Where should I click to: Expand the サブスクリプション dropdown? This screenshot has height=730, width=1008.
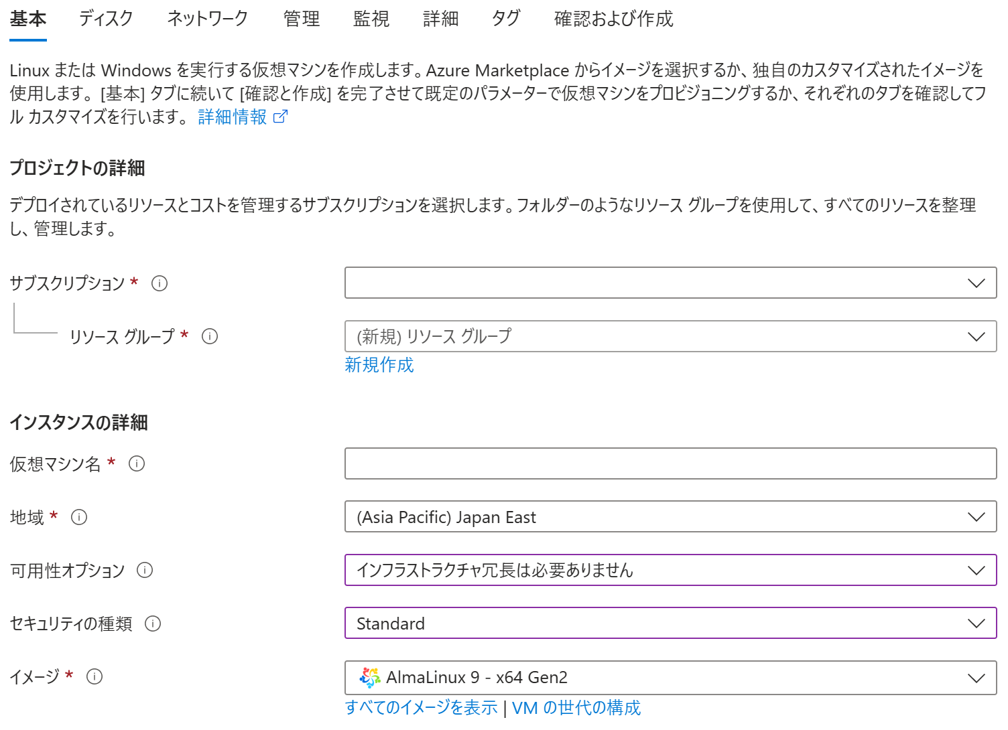670,283
